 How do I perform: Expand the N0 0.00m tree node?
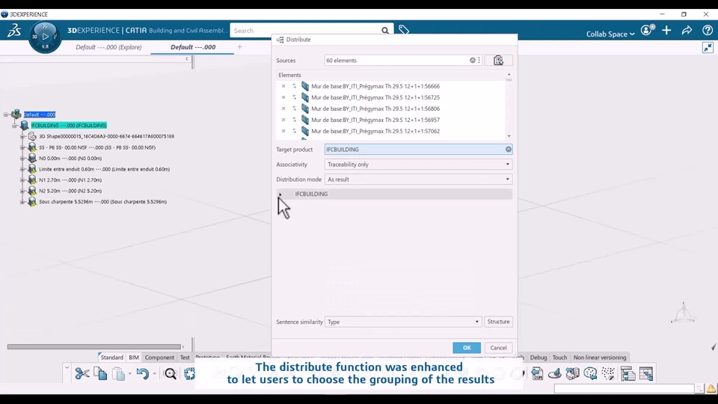[22, 159]
